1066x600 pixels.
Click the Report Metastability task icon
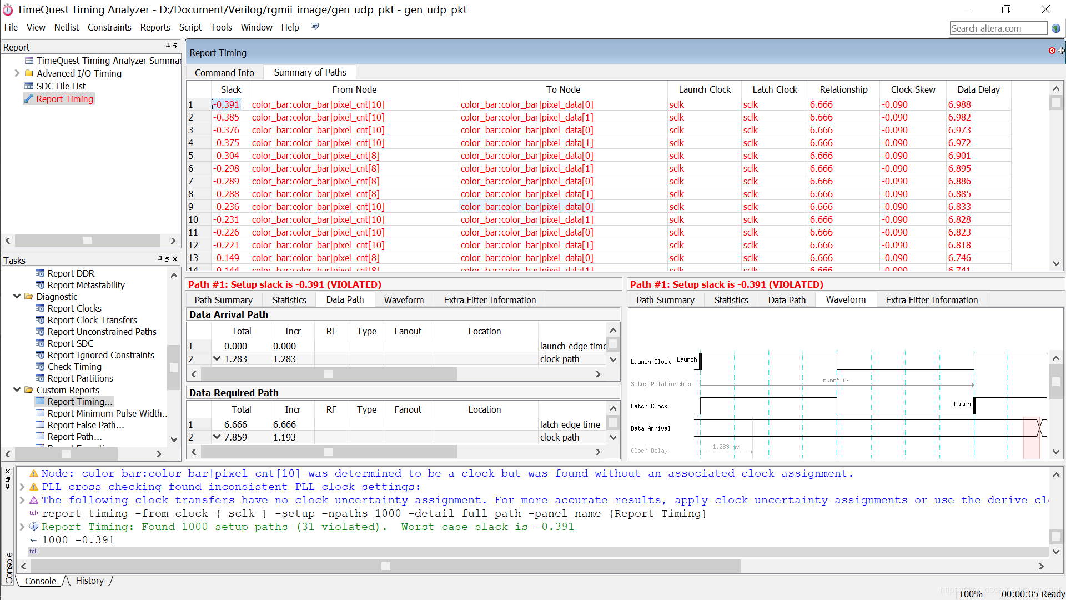[x=40, y=285]
